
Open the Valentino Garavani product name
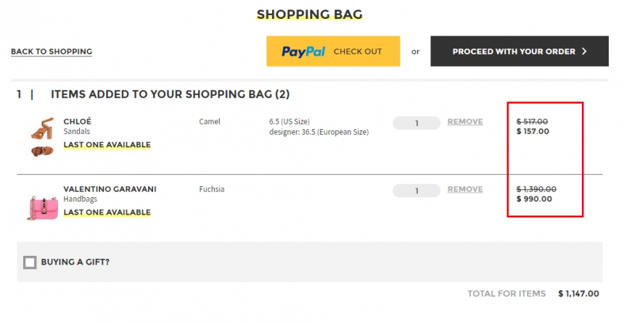pos(110,189)
